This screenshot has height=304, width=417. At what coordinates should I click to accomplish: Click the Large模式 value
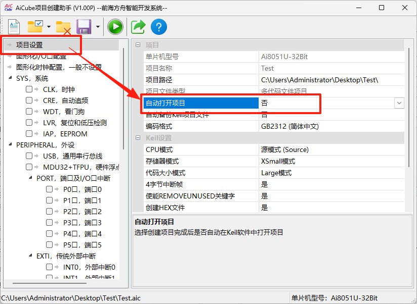click(276, 173)
